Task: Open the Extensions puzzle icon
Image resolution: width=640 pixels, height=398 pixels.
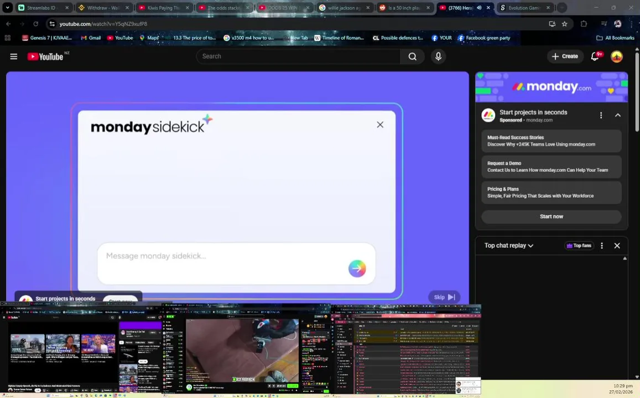Action: [x=584, y=24]
